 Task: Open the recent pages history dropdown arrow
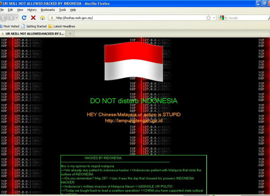[x=16, y=18]
